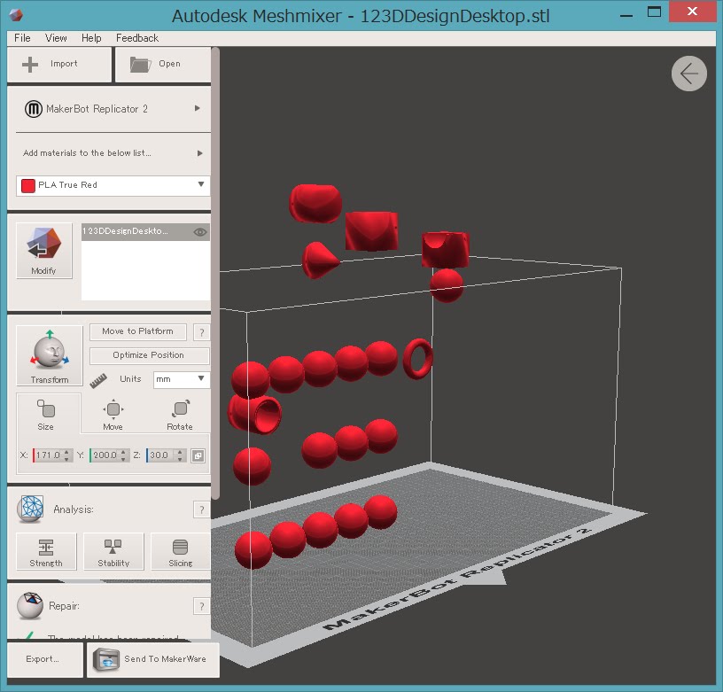This screenshot has width=723, height=692.
Task: Switch to the Rotate tab
Action: click(x=180, y=414)
